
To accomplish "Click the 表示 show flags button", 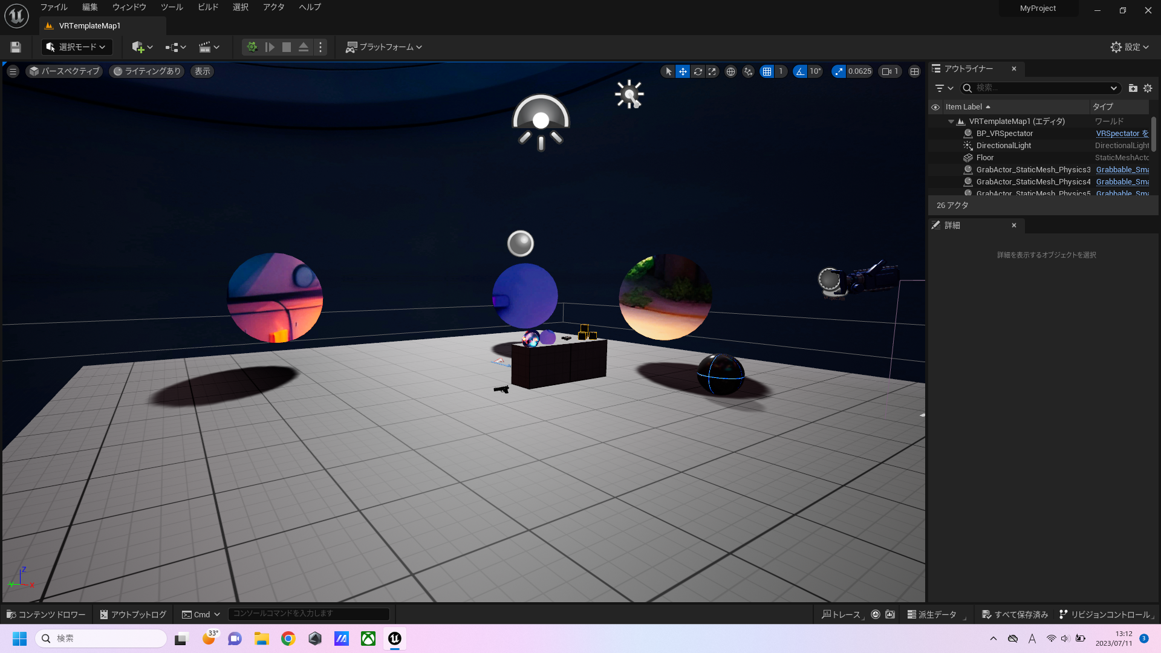I will [x=203, y=71].
